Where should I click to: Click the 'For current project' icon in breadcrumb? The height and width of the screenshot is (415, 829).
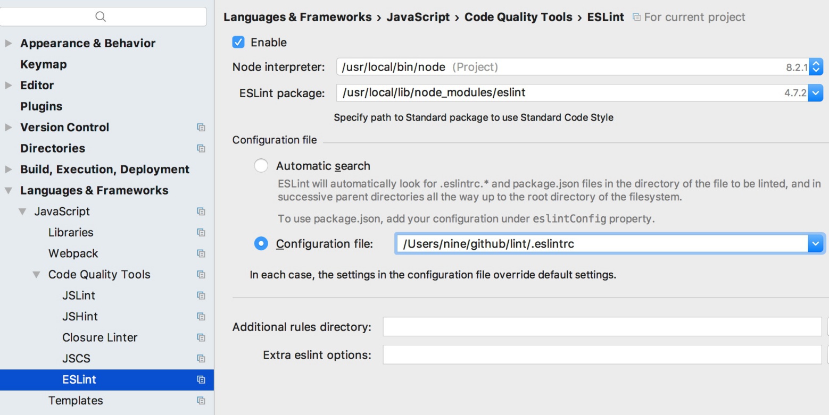pos(636,17)
